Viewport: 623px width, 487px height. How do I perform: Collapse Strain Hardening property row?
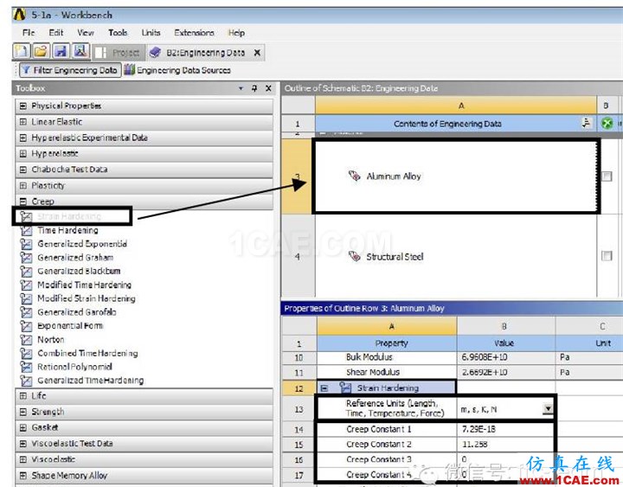click(324, 388)
